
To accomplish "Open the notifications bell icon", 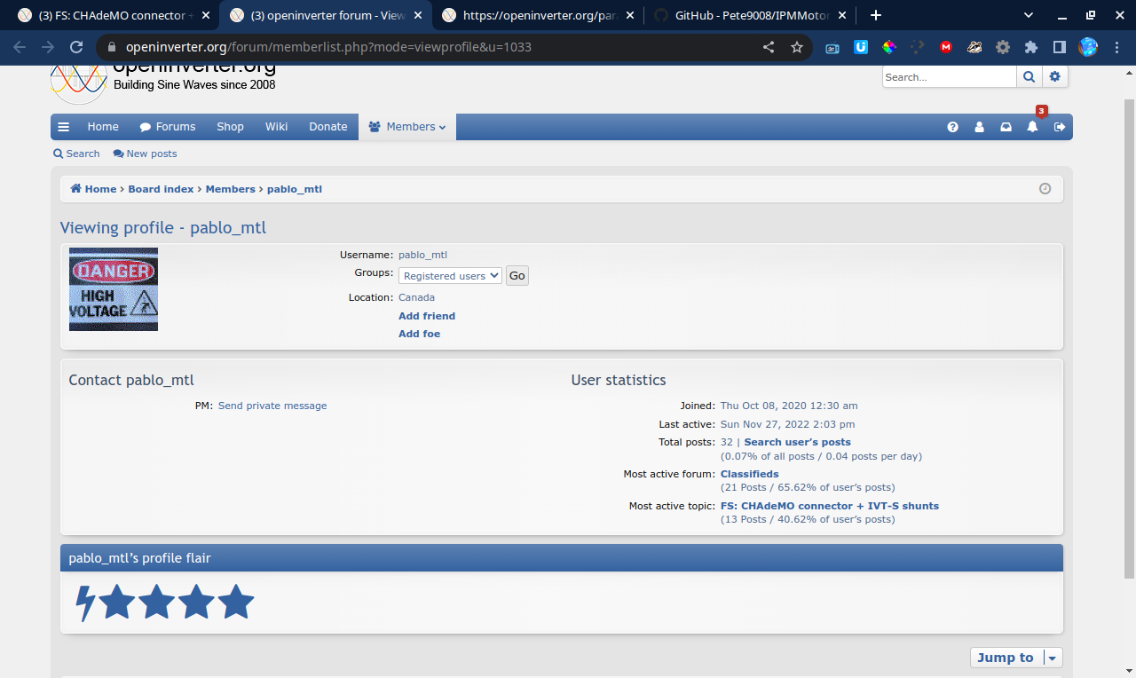I will [x=1032, y=127].
